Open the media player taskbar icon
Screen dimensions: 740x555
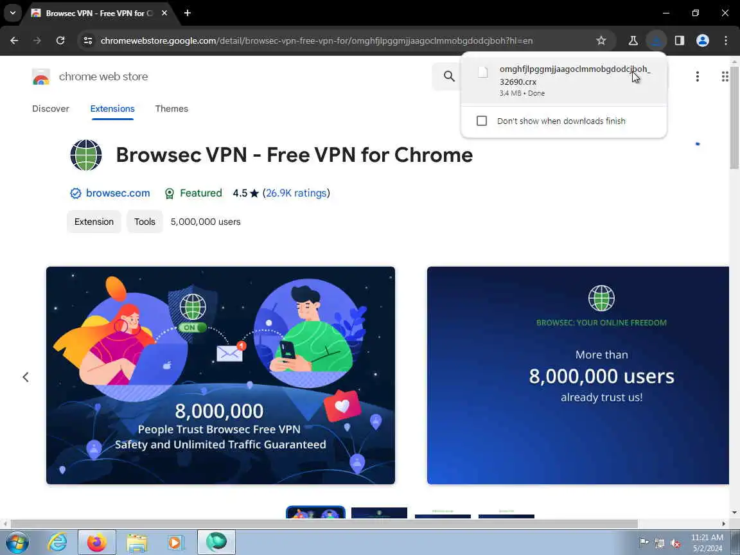coord(175,542)
